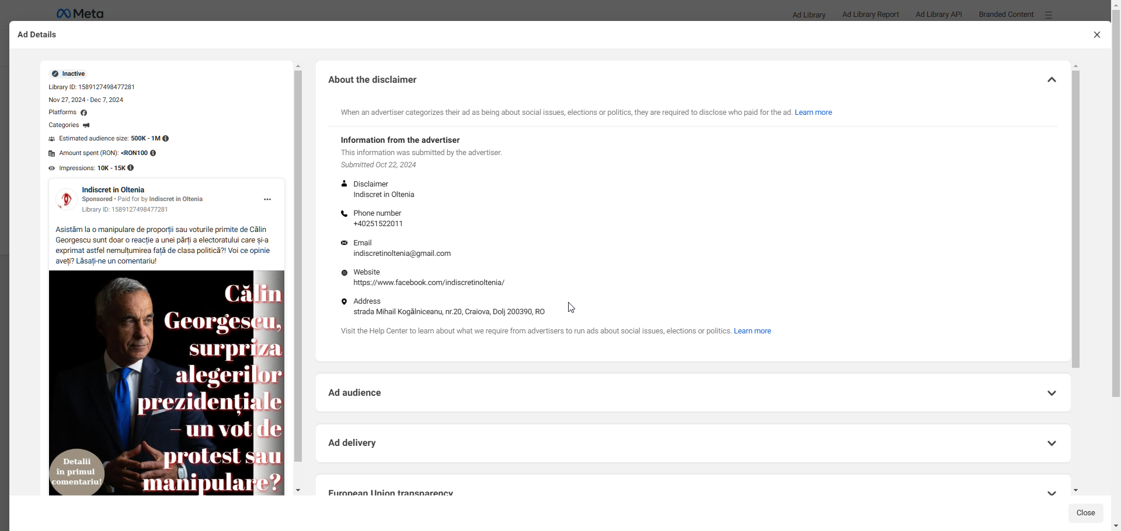
Task: Open Ad Library API in navigation
Action: point(938,15)
